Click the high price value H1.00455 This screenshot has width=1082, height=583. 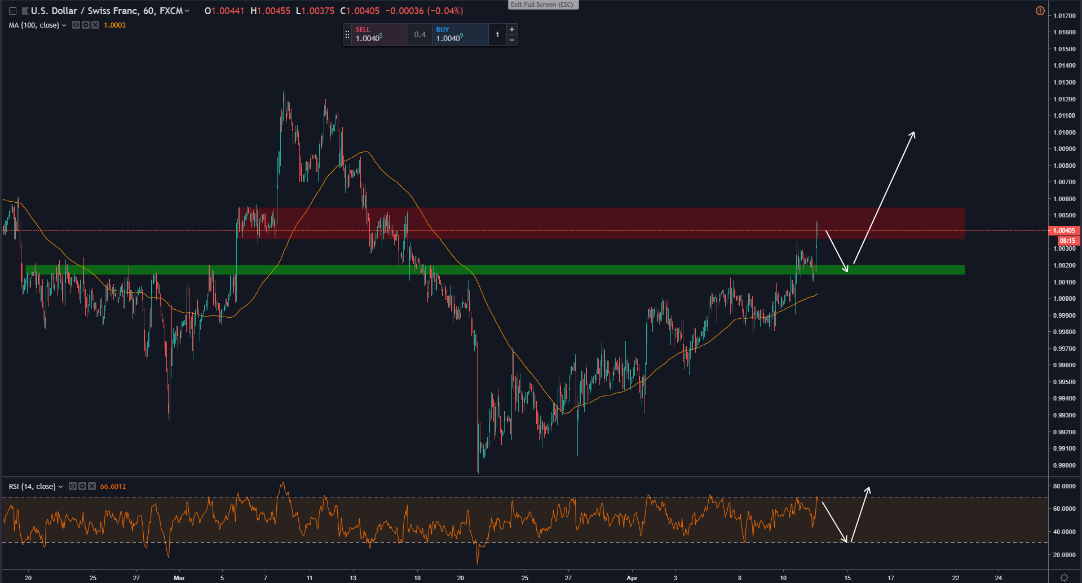(271, 11)
